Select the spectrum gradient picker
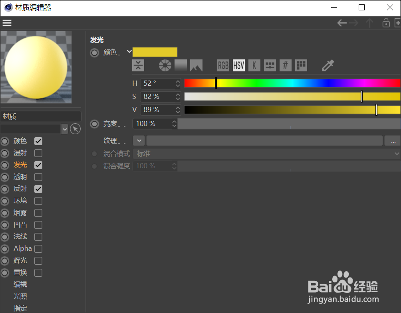The height and width of the screenshot is (313, 401). pyautogui.click(x=181, y=65)
